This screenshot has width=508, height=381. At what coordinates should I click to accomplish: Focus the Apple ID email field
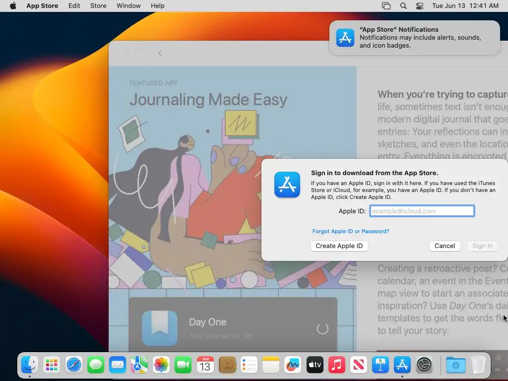pos(422,211)
